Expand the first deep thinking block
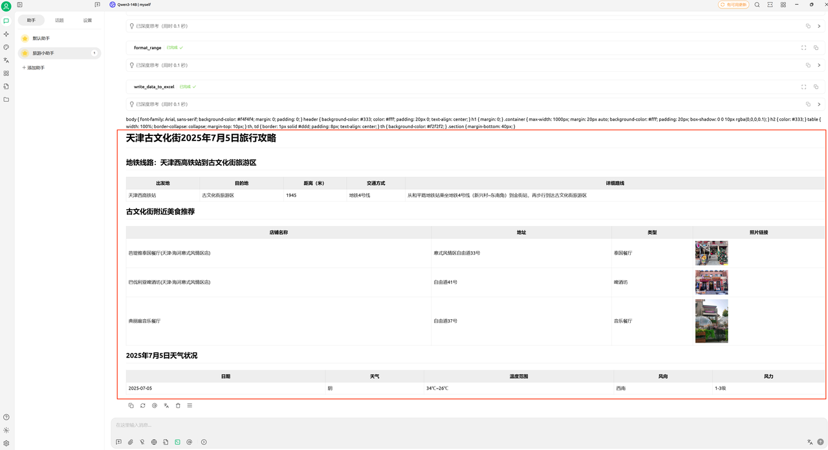 pyautogui.click(x=819, y=27)
